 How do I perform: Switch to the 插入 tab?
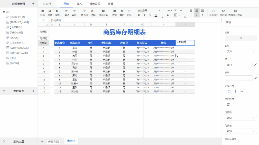pos(79,4)
